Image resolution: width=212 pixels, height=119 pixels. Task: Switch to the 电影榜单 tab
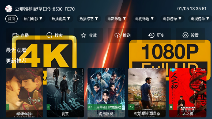pos(172,19)
